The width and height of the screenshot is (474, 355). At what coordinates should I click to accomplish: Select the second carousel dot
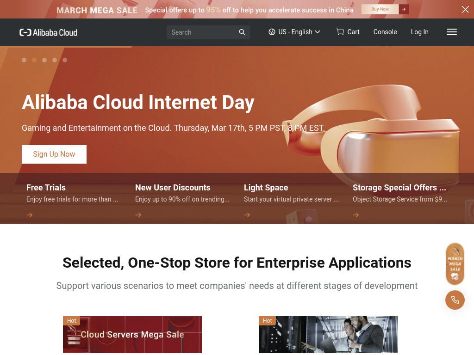click(x=34, y=60)
